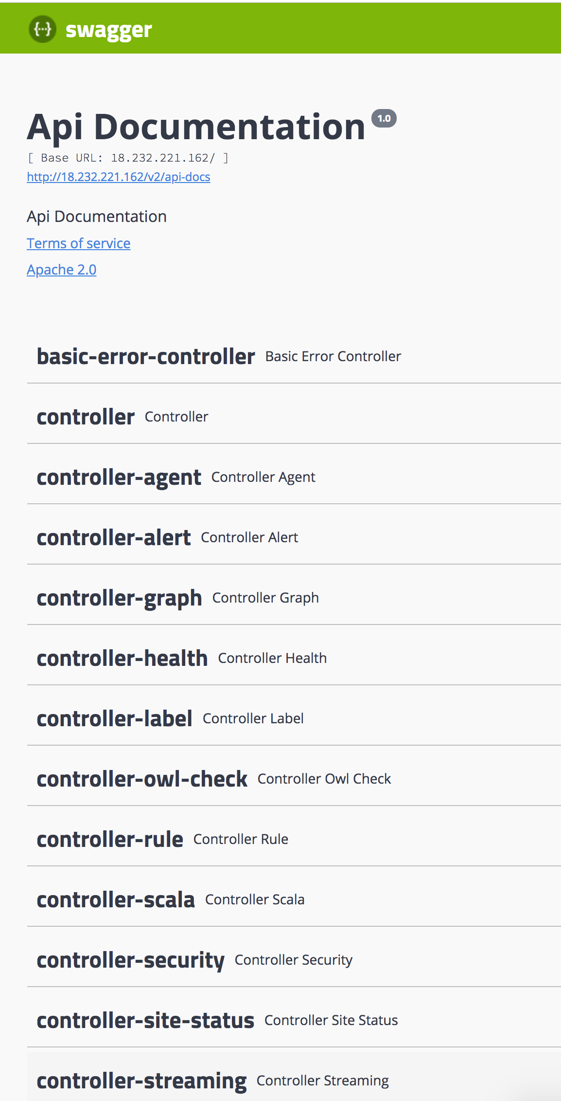The width and height of the screenshot is (561, 1101).
Task: Expand the controller-graph section
Action: pyautogui.click(x=119, y=598)
